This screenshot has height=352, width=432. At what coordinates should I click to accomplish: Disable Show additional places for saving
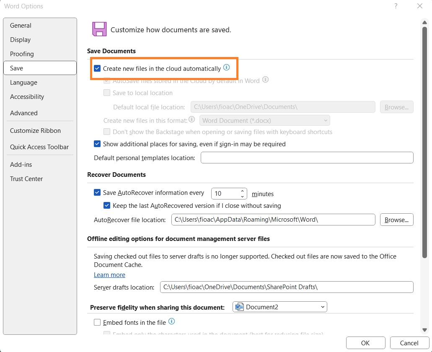(x=97, y=144)
